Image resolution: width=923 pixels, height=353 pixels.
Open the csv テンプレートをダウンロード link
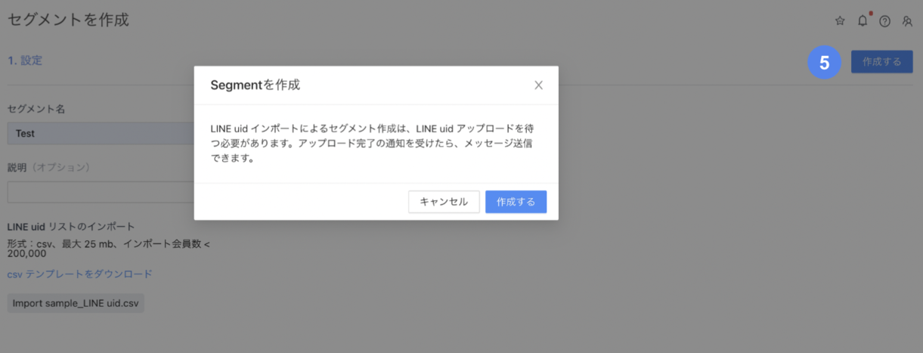[x=79, y=274]
